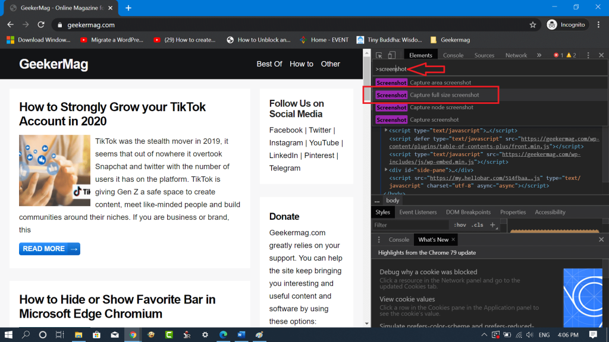Click the page scrollbar down arrow
The width and height of the screenshot is (609, 342).
[x=366, y=324]
